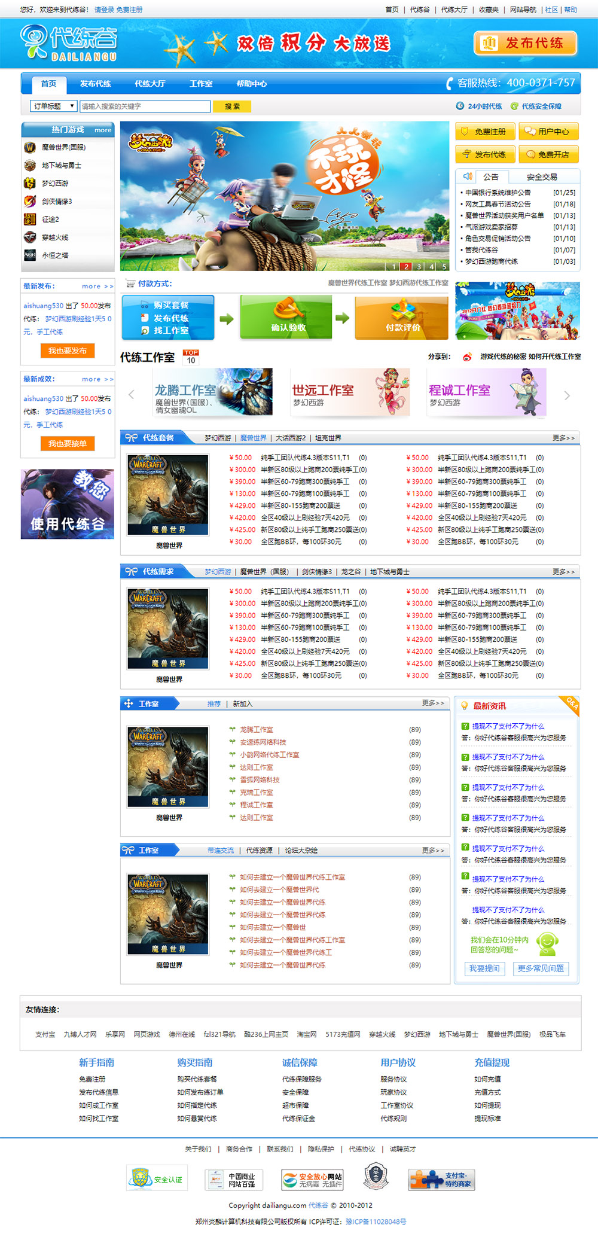This screenshot has height=1246, width=598.
Task: Open the 程诚工作室 workshop card
Action: tap(487, 392)
